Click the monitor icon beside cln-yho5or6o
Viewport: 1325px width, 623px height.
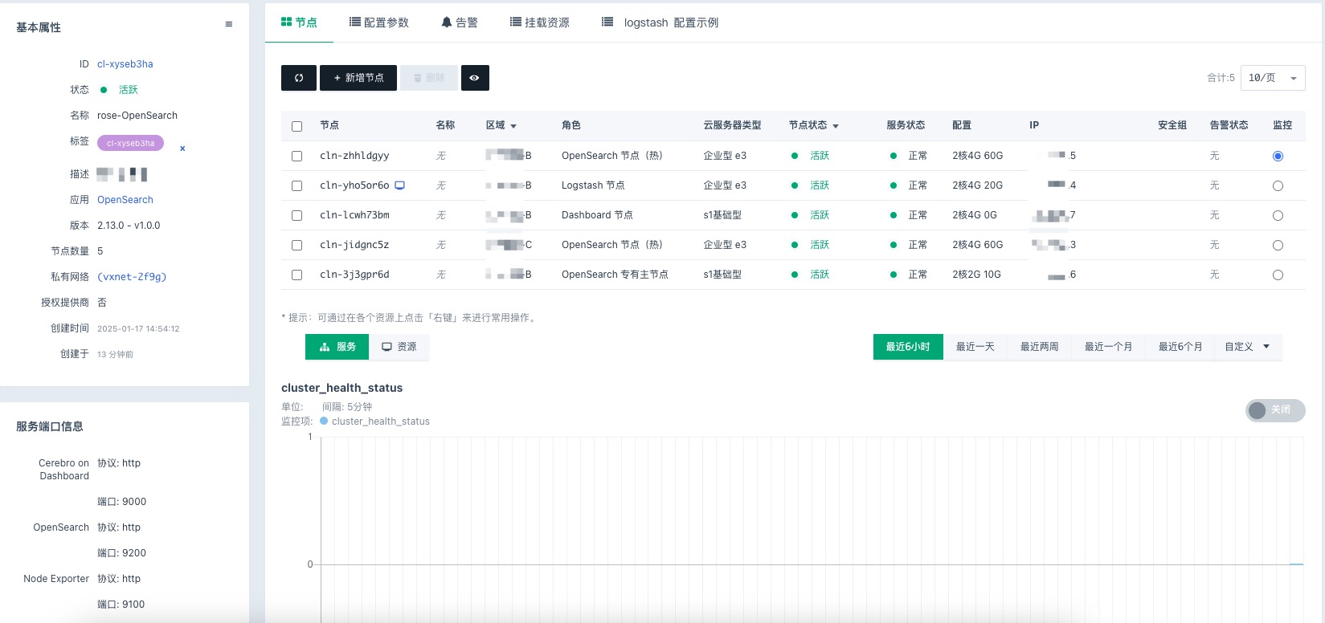[399, 185]
